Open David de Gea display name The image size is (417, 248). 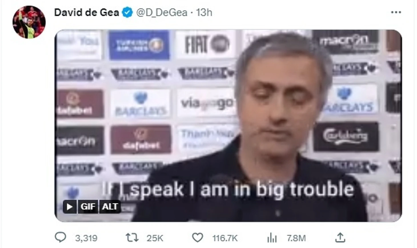[x=87, y=13]
